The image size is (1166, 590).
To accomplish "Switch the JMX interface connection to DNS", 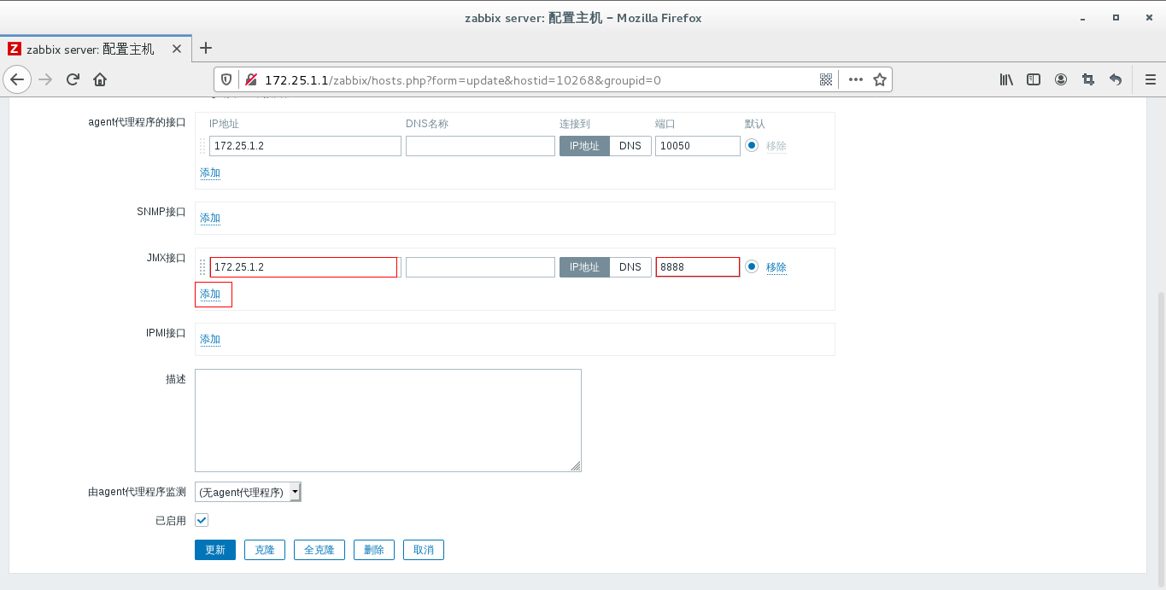I will pos(630,266).
